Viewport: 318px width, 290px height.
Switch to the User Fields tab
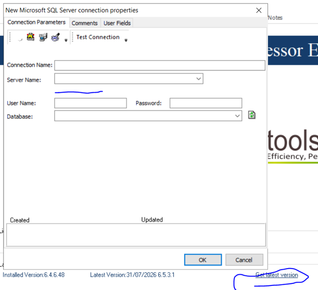click(117, 23)
